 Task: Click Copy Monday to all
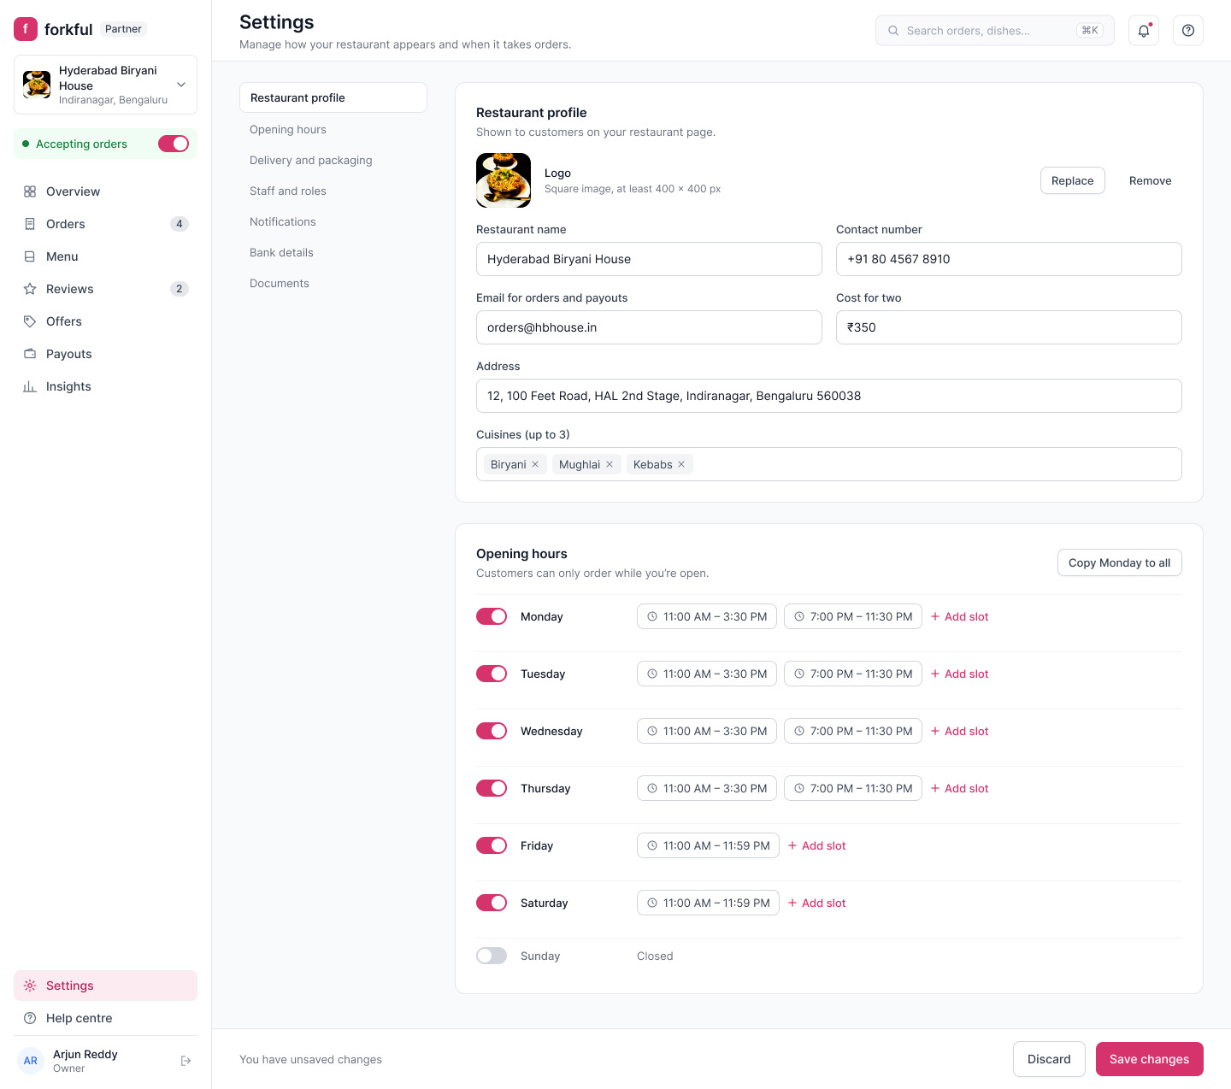click(1120, 562)
